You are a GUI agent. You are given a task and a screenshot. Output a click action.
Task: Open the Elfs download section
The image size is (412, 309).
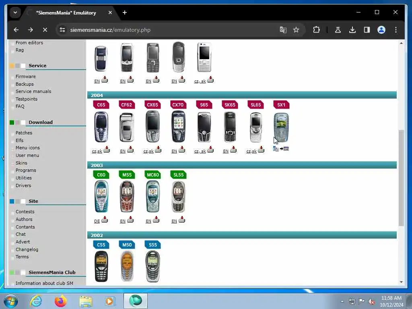[x=19, y=140]
